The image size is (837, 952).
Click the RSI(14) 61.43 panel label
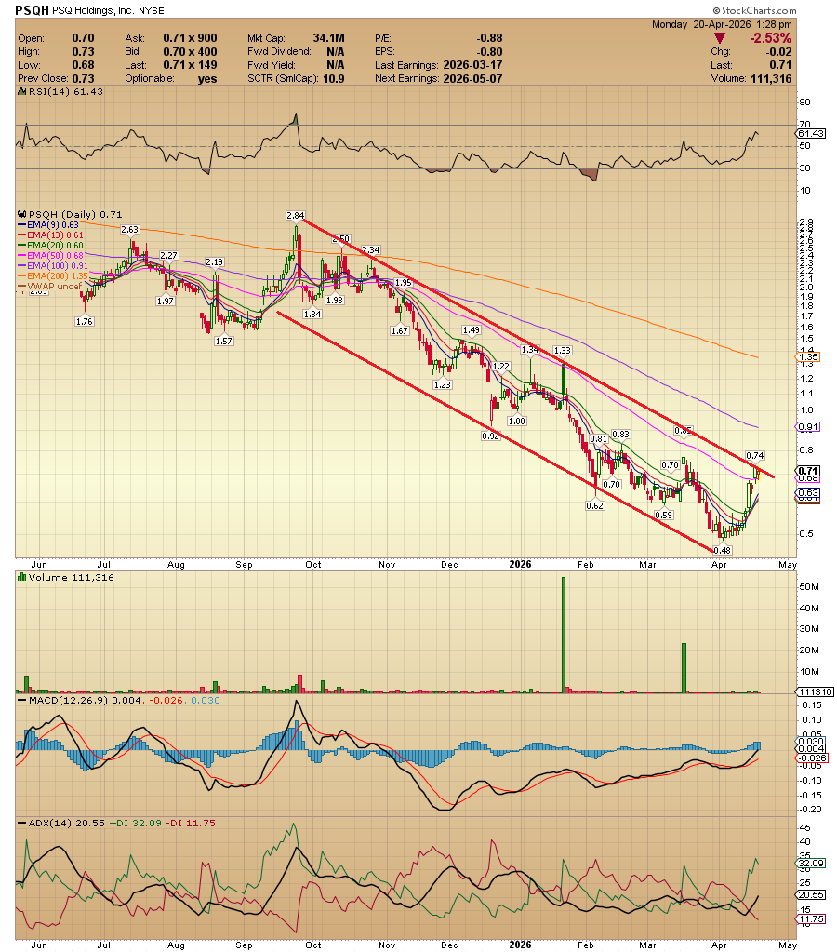point(65,92)
